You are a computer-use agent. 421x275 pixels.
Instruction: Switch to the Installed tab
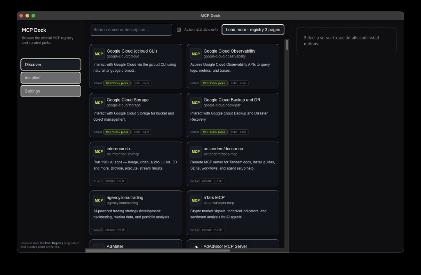point(51,78)
